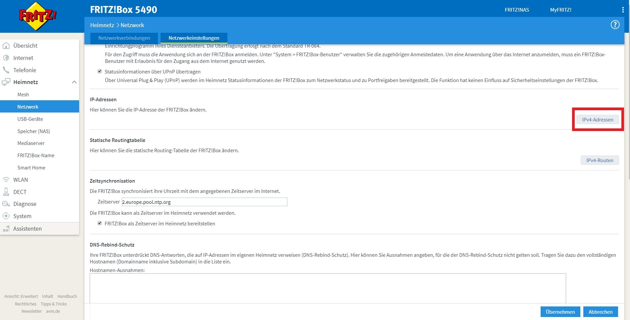This screenshot has width=630, height=320.
Task: Open the Internet menu
Action: coord(23,58)
